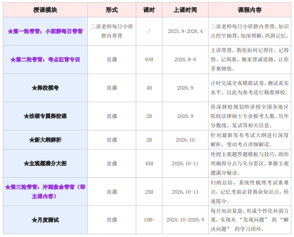Image resolution: width=294 pixels, height=237 pixels.
Task: Click 2026.9 date in 法硕专属择校课 row
Action: tap(185, 116)
